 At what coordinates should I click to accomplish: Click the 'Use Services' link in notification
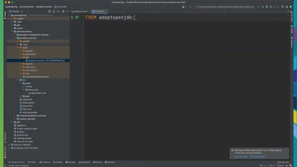pyautogui.click(x=241, y=157)
